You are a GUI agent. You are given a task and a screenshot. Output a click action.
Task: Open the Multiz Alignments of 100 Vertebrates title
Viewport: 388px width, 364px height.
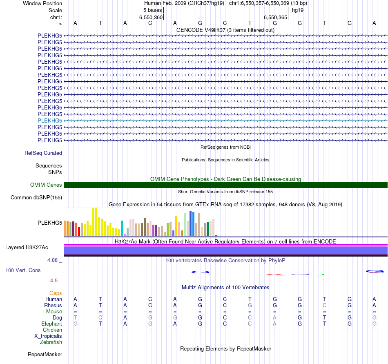point(225,287)
